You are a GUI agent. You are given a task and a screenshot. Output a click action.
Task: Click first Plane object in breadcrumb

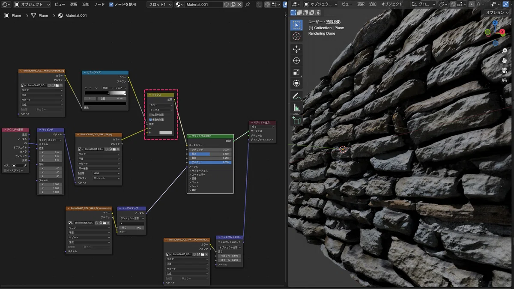(x=16, y=15)
